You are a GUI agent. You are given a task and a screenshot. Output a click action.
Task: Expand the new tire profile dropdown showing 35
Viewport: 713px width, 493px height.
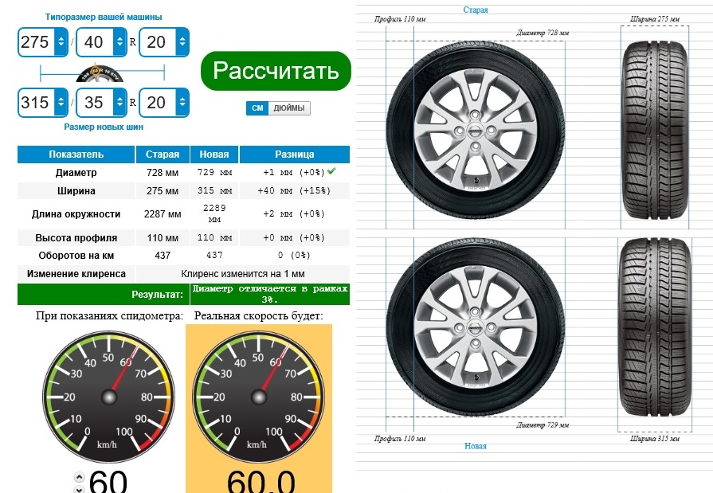100,102
